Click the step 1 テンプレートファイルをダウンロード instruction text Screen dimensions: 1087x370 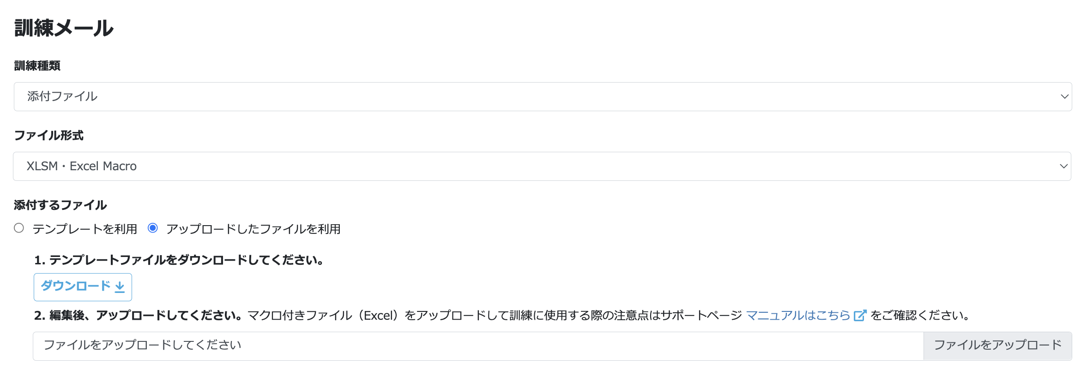[179, 260]
